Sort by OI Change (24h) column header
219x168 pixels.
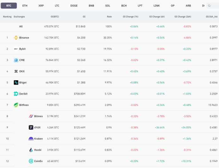click(x=183, y=17)
